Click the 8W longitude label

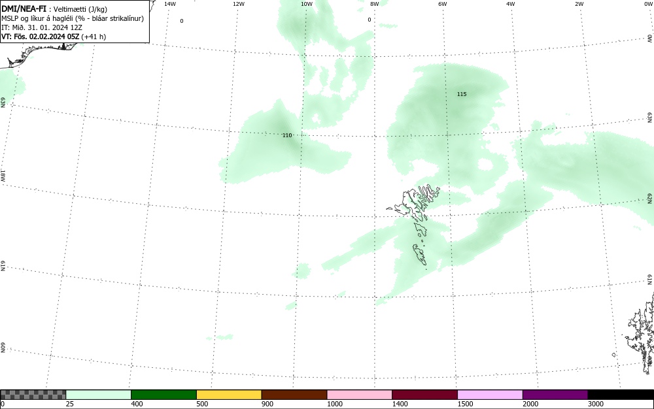point(375,4)
